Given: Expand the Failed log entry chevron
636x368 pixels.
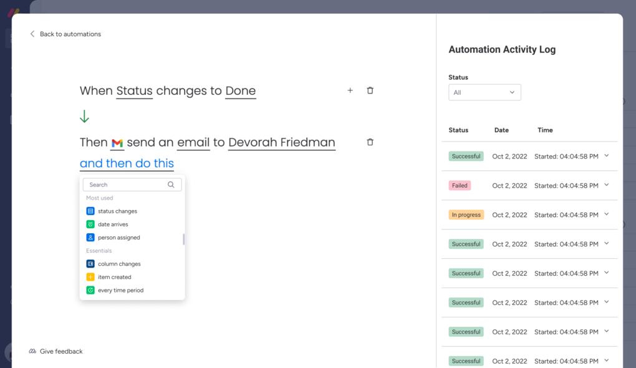Looking at the screenshot, I should tap(607, 185).
